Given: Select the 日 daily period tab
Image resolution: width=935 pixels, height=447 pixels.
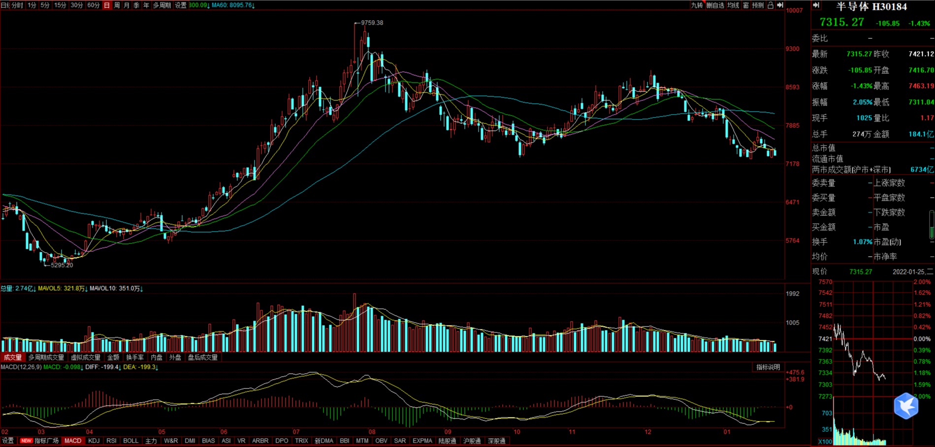Looking at the screenshot, I should 107,5.
